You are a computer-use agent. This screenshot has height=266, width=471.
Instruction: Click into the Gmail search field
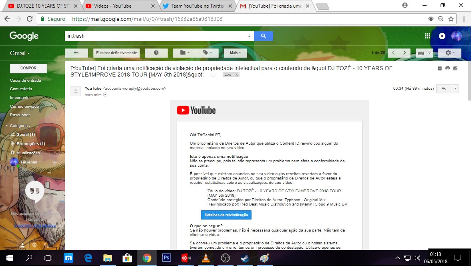(x=156, y=36)
